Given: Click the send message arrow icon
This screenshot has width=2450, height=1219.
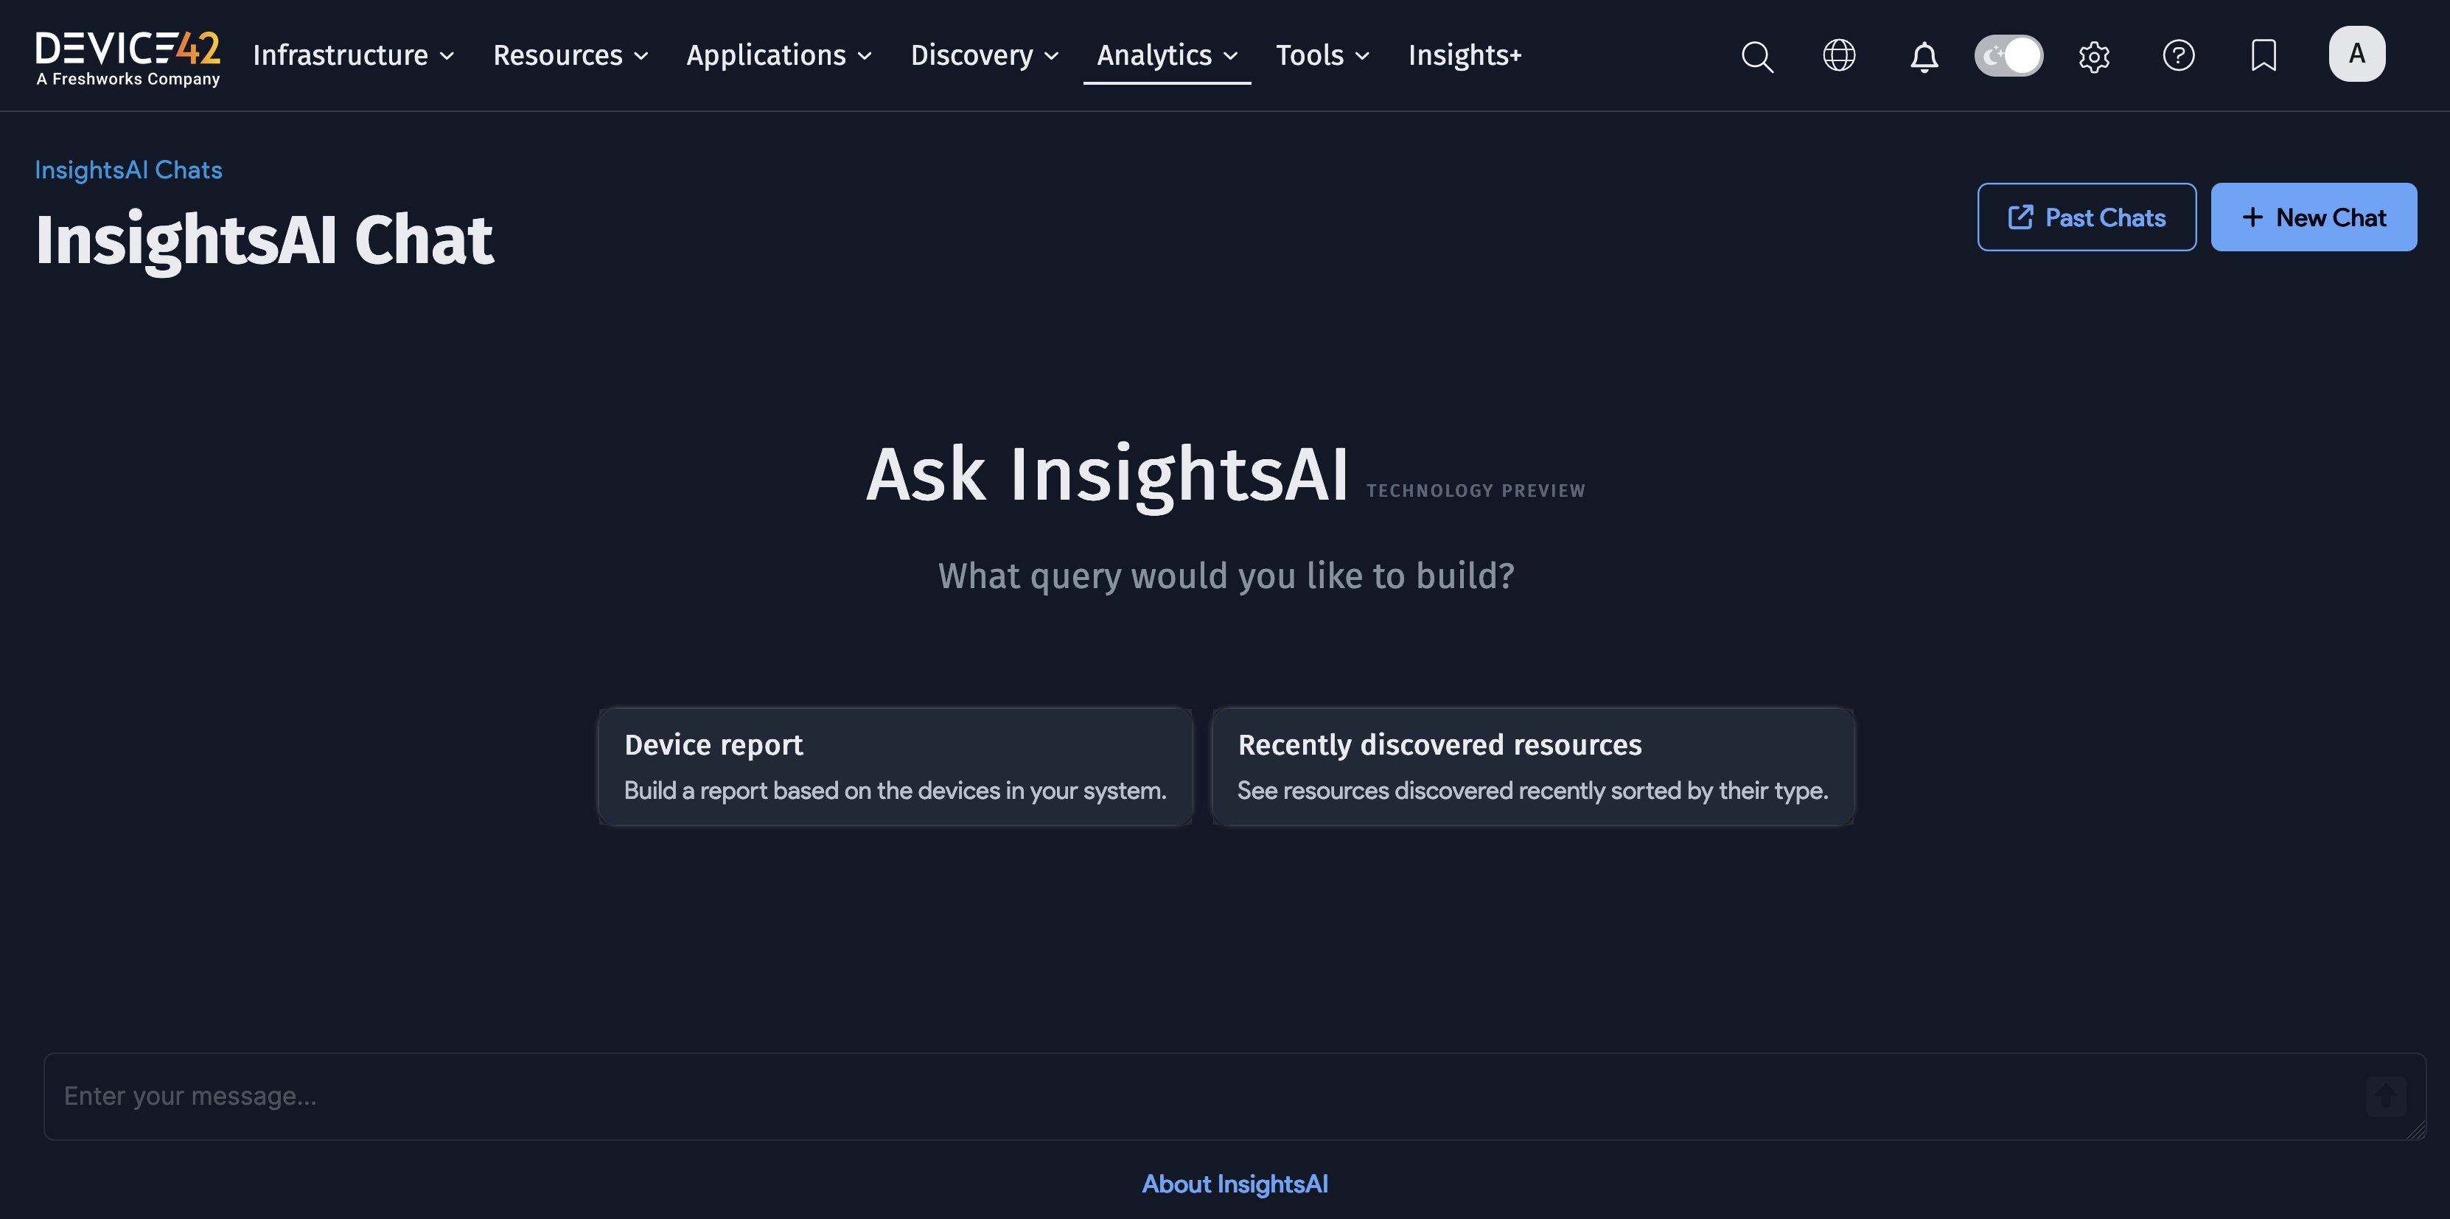Looking at the screenshot, I should coord(2384,1095).
